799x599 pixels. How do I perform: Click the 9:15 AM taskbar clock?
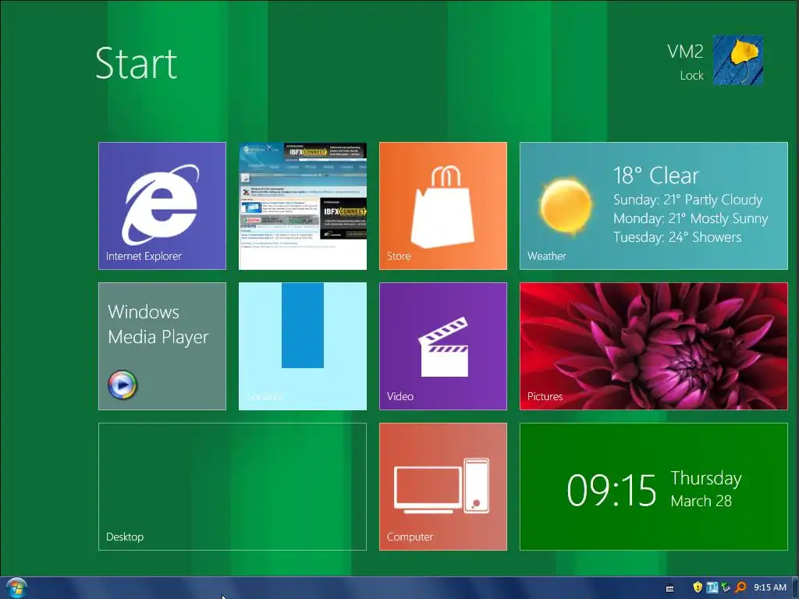770,587
